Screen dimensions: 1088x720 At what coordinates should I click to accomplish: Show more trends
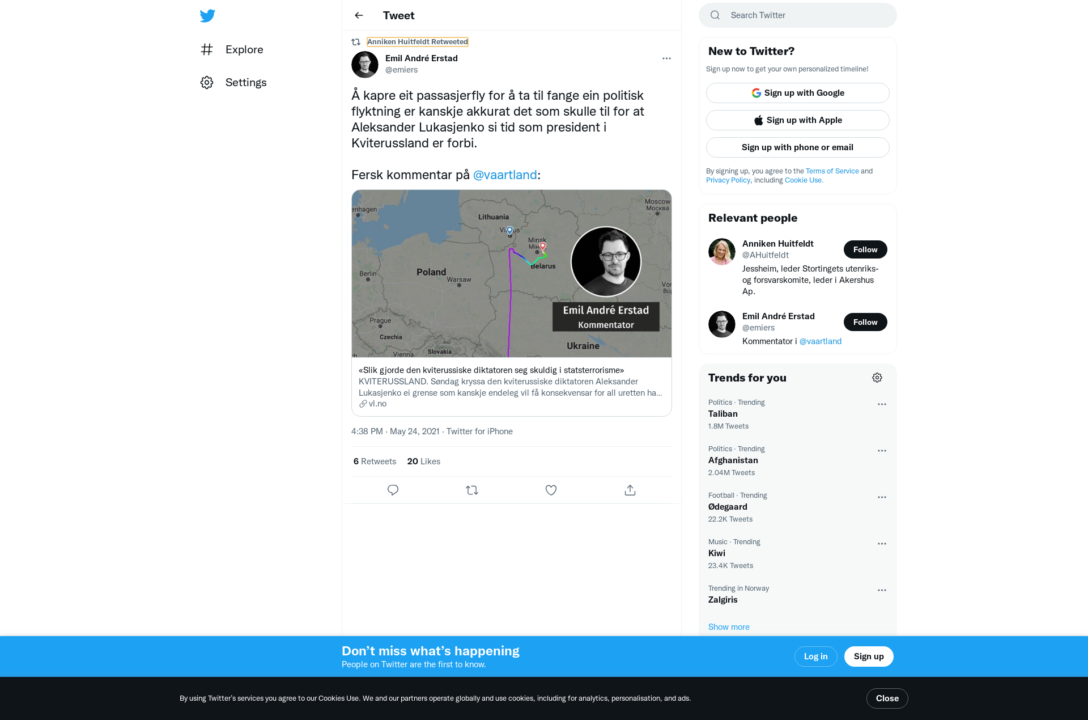click(x=729, y=627)
